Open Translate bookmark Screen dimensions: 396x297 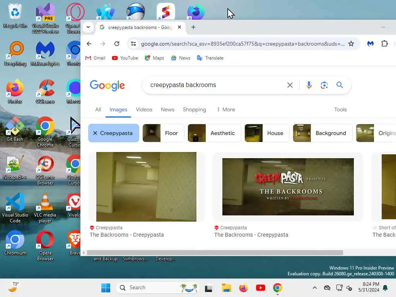tap(210, 58)
